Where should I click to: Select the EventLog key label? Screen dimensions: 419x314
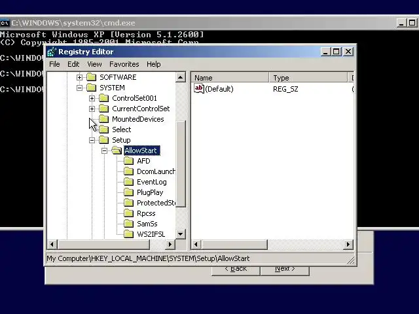(151, 182)
